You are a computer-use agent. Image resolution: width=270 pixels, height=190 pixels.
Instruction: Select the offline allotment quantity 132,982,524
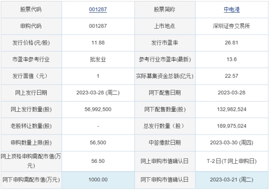(x=231, y=109)
